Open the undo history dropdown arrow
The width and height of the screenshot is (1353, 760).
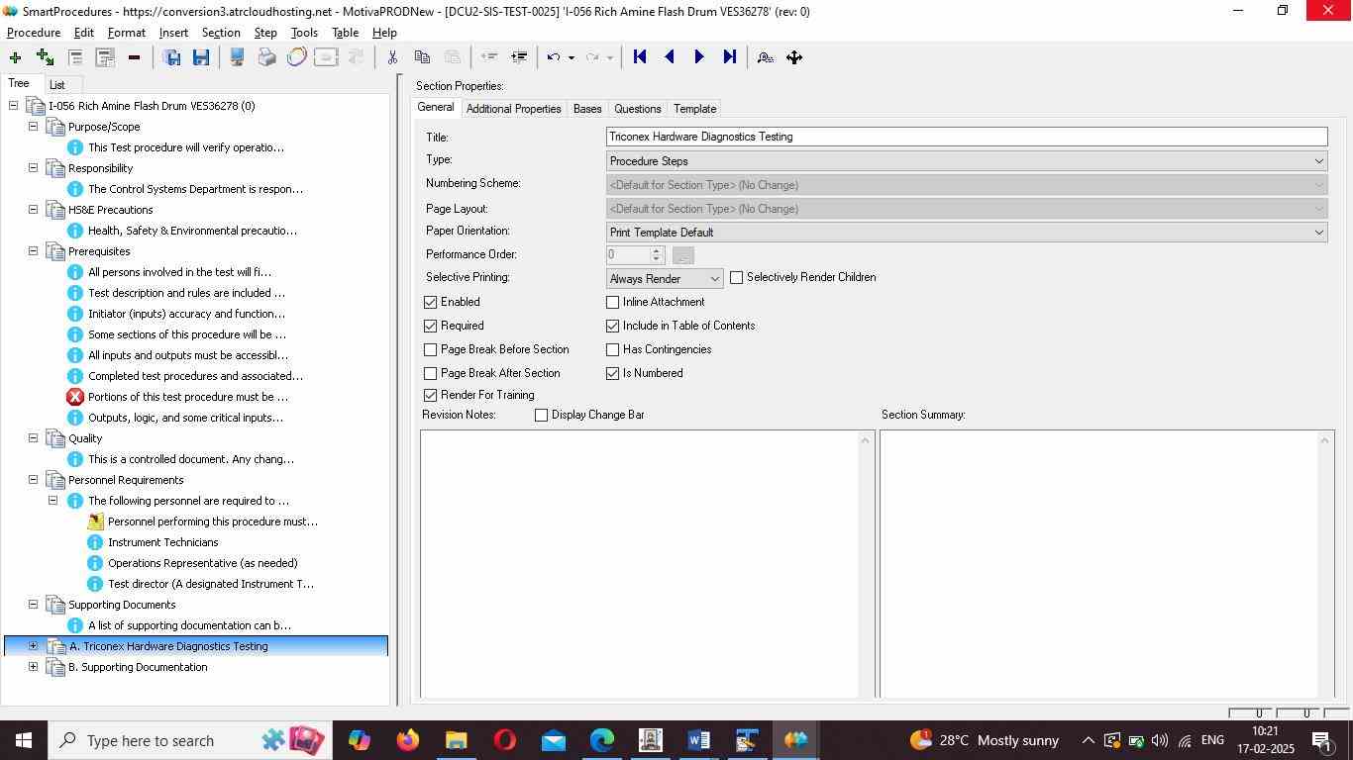click(x=572, y=57)
